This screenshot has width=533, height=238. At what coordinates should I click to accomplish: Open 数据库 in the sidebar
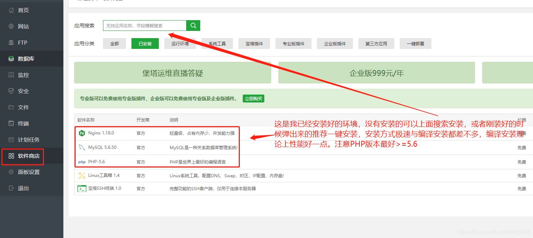click(x=26, y=59)
